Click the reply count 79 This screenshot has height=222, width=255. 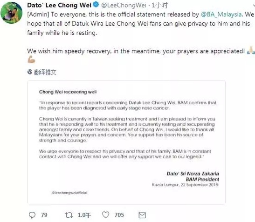44,215
